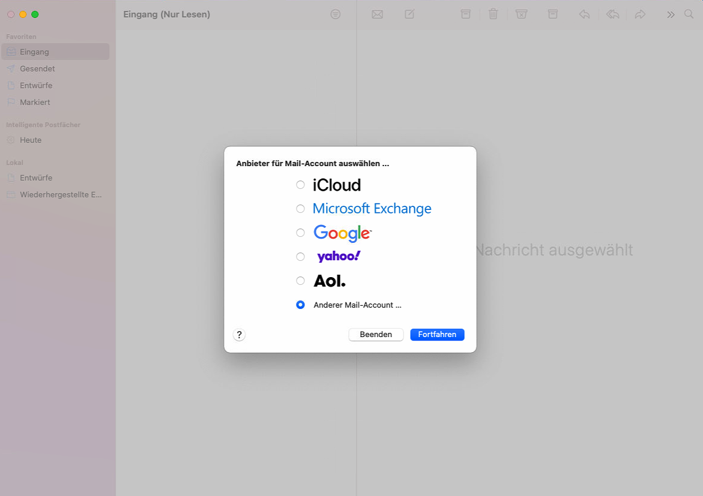Image resolution: width=703 pixels, height=496 pixels.
Task: Open help with the question mark button
Action: point(240,335)
